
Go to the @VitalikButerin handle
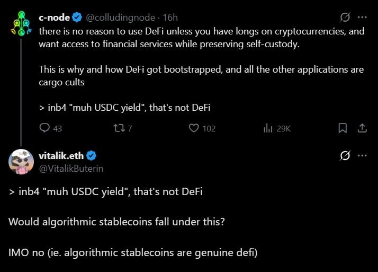[x=71, y=168]
